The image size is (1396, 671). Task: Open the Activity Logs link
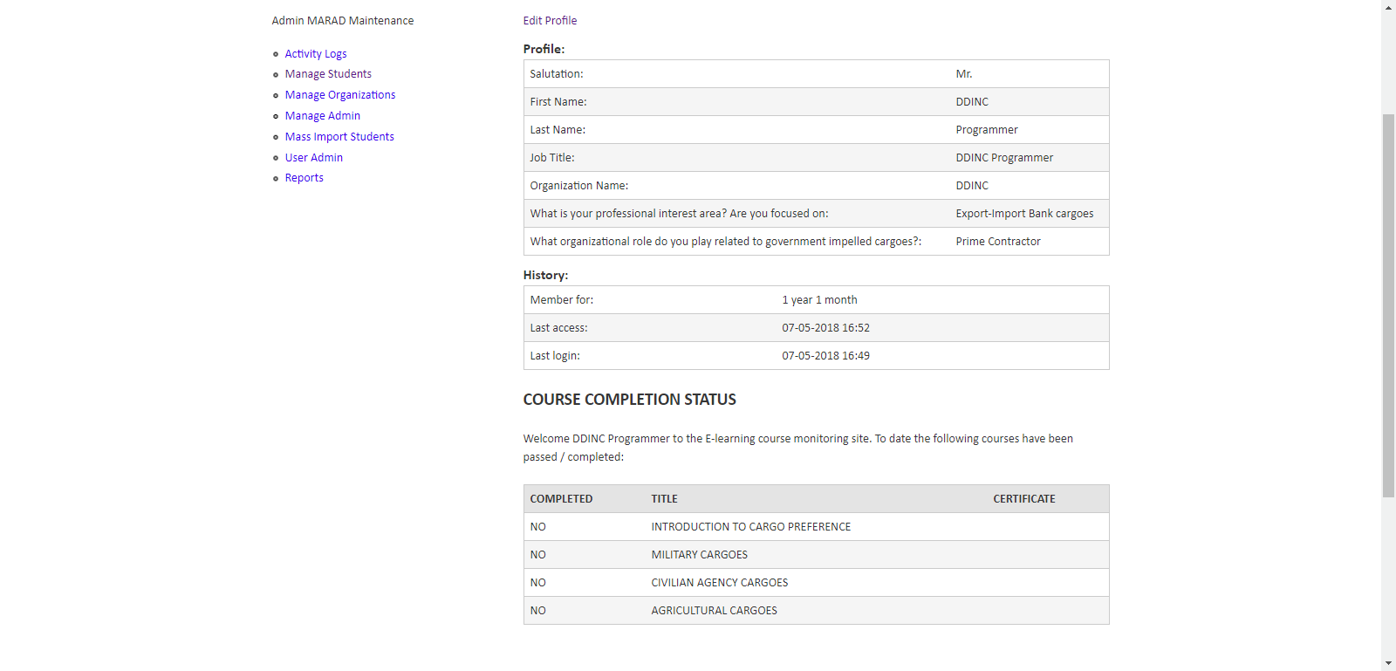(315, 54)
